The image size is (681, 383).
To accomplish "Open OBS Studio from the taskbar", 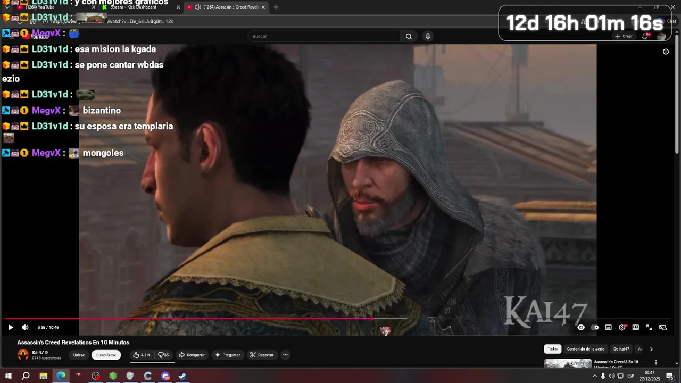I will [96, 376].
